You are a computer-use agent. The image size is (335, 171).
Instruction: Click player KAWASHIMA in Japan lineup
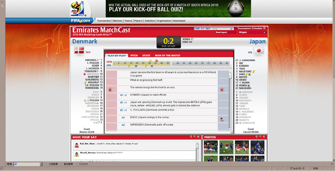pos(249,60)
